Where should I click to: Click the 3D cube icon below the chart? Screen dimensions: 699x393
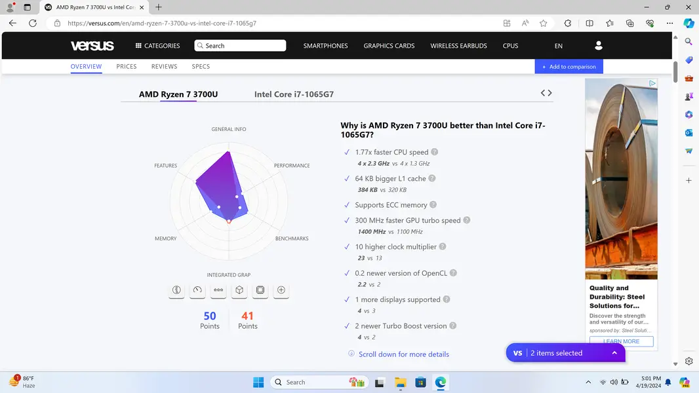[239, 290]
